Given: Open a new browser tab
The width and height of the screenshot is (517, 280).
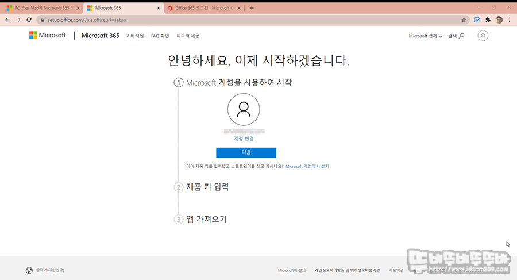Looking at the screenshot, I should point(252,8).
